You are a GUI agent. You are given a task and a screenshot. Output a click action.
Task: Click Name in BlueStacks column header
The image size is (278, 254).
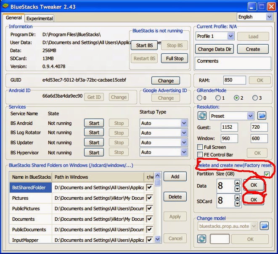tap(31, 177)
